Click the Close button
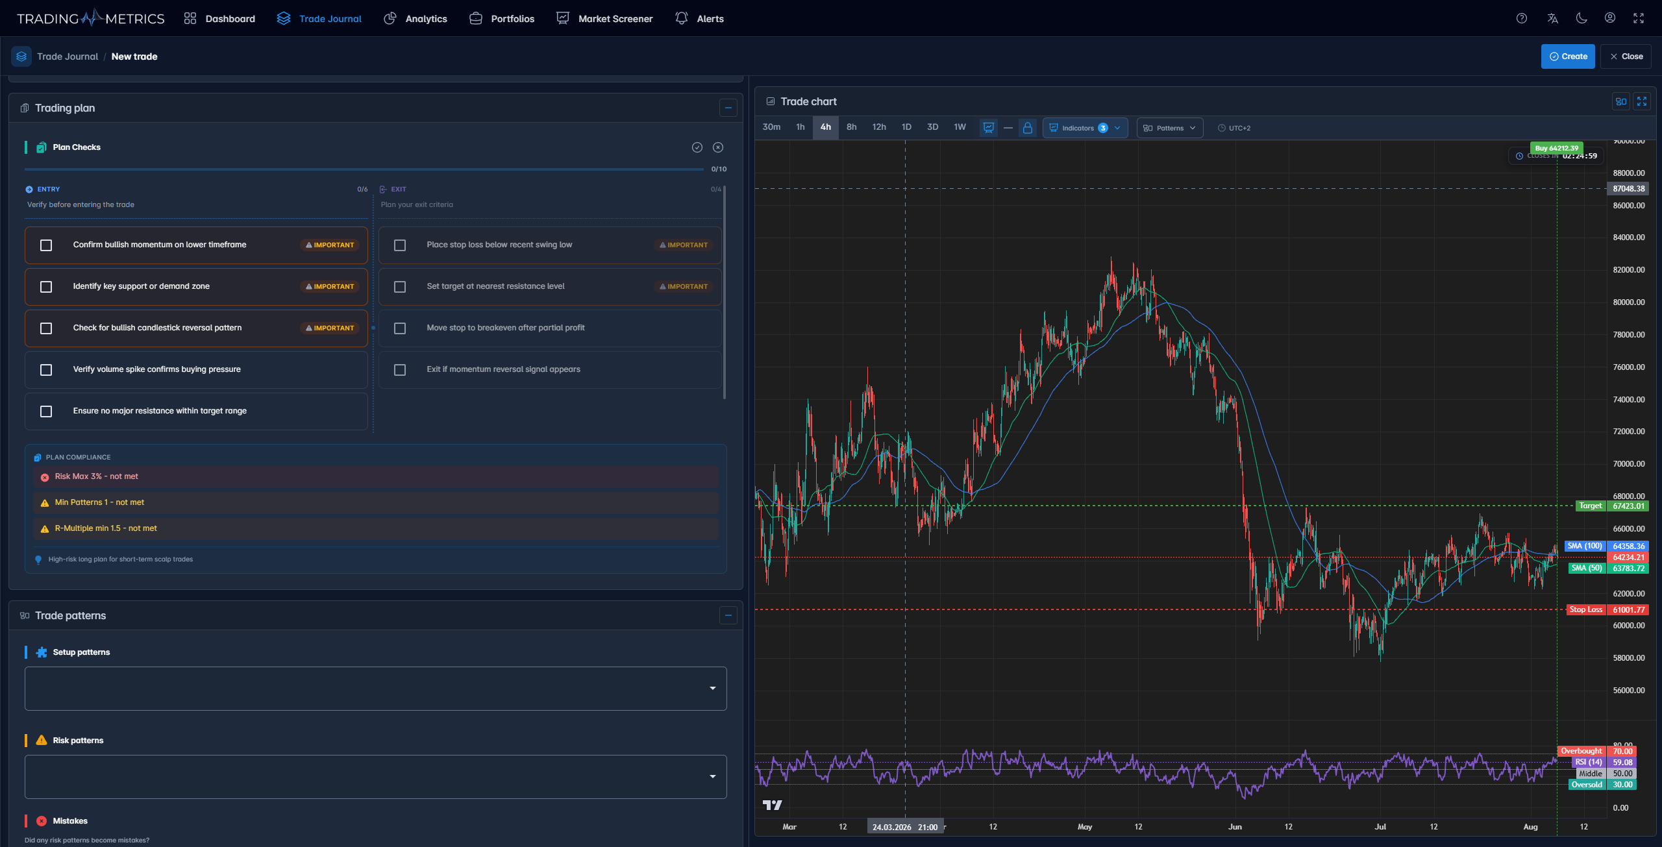 [1626, 56]
